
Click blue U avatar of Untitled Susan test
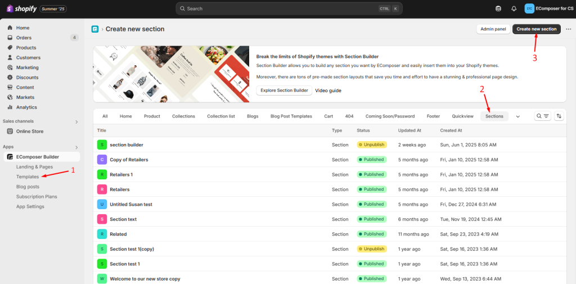click(x=102, y=204)
